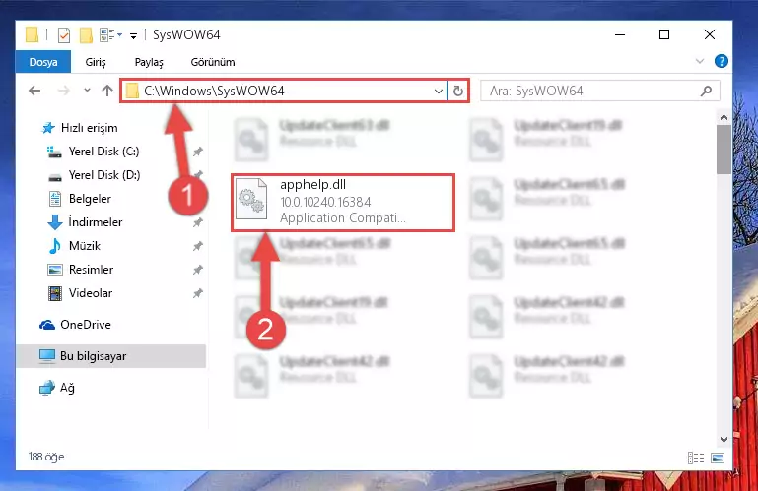Switch to the Görünüm ribbon tab
Image resolution: width=758 pixels, height=491 pixels.
click(213, 62)
